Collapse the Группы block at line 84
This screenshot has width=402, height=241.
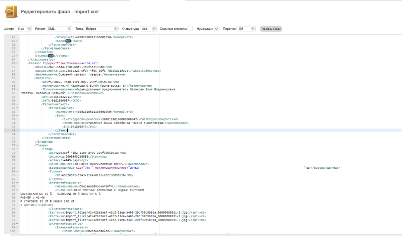pyautogui.click(x=17, y=171)
